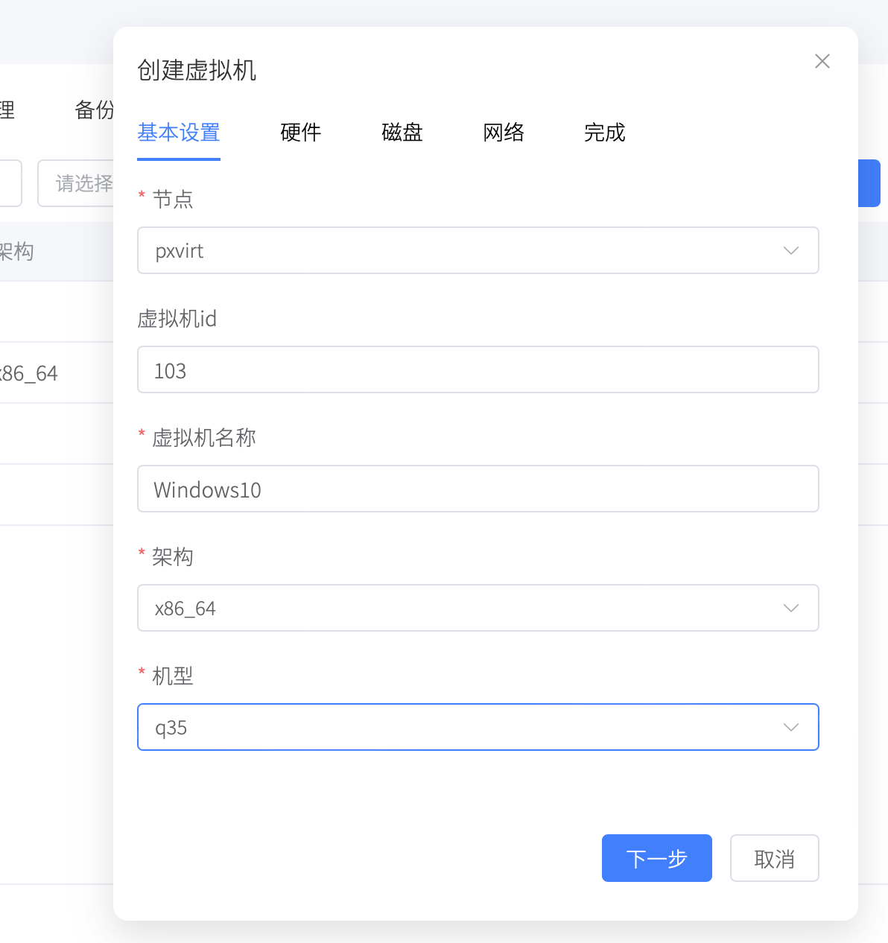
Task: Select the 完成 tab
Action: 605,133
